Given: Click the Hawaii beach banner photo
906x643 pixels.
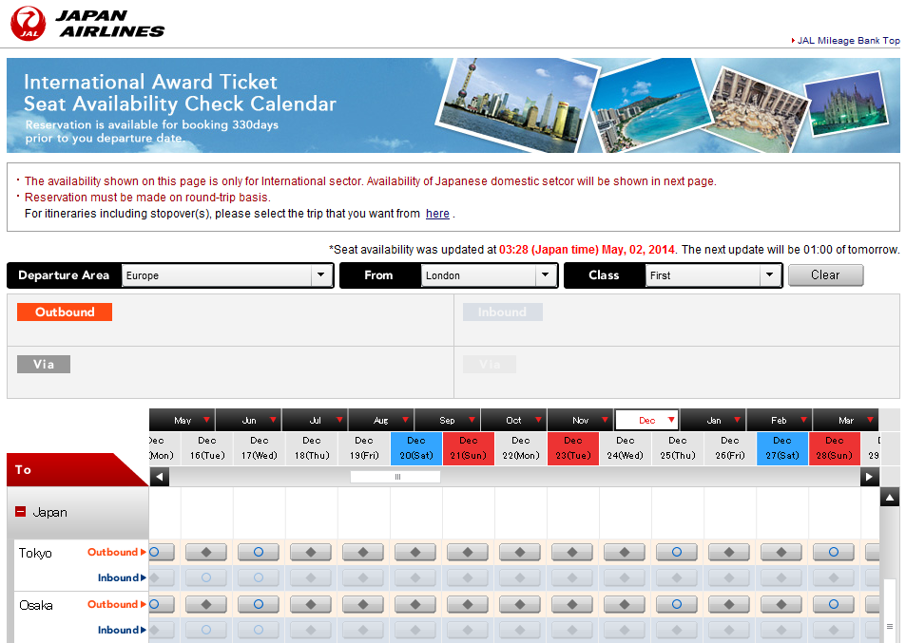Looking at the screenshot, I should pyautogui.click(x=652, y=105).
